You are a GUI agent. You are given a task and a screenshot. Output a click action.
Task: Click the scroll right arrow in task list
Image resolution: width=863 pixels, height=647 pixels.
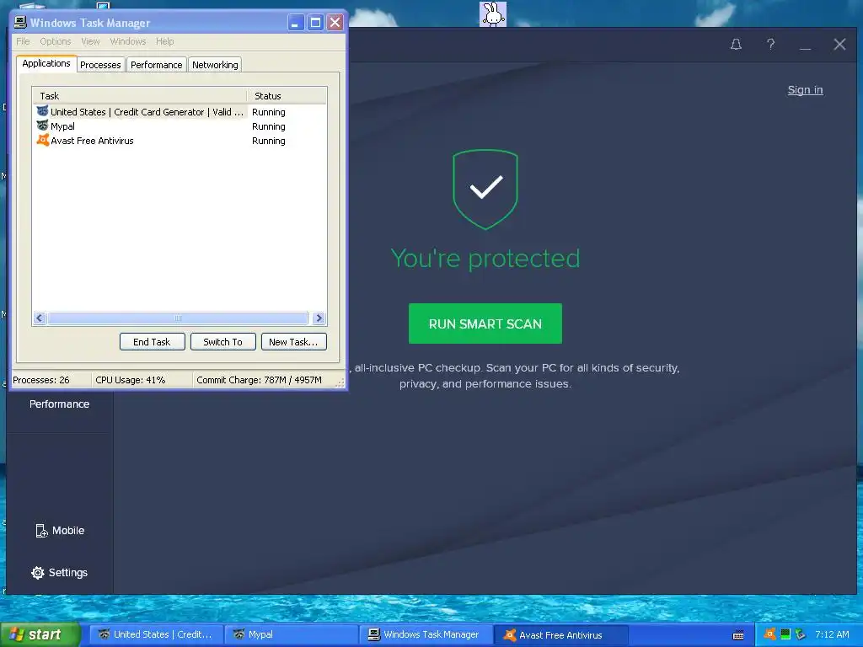pos(318,318)
